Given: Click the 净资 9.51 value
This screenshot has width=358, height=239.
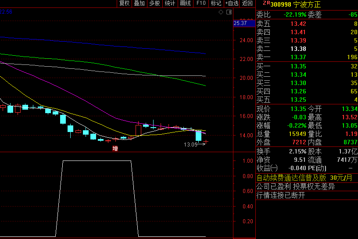Looking at the screenshot, I should coord(300,160).
